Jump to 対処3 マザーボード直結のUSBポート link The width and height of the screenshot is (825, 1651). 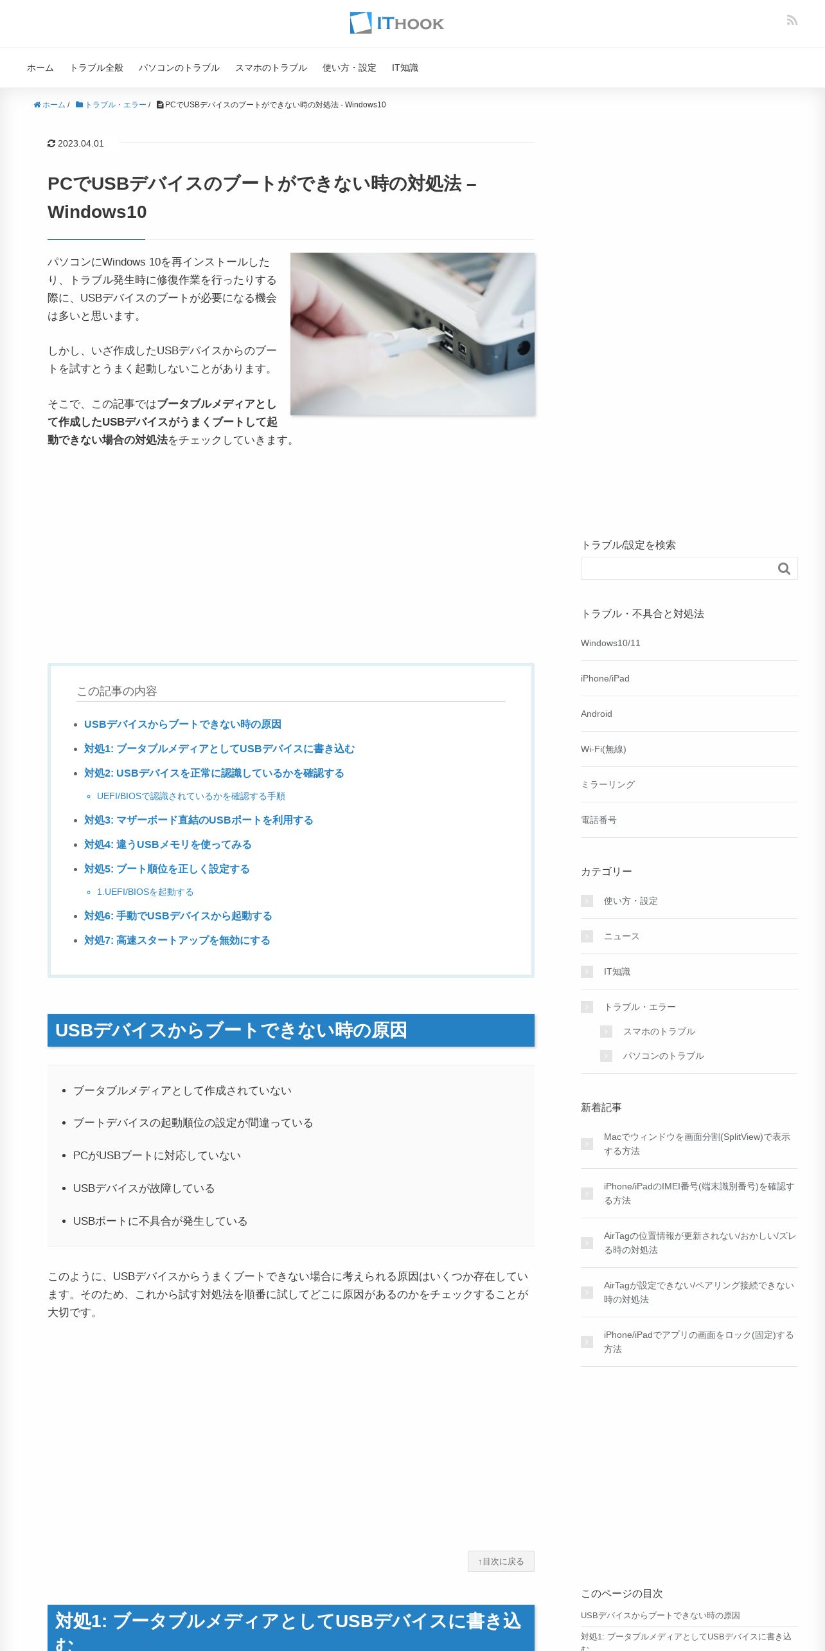(199, 820)
